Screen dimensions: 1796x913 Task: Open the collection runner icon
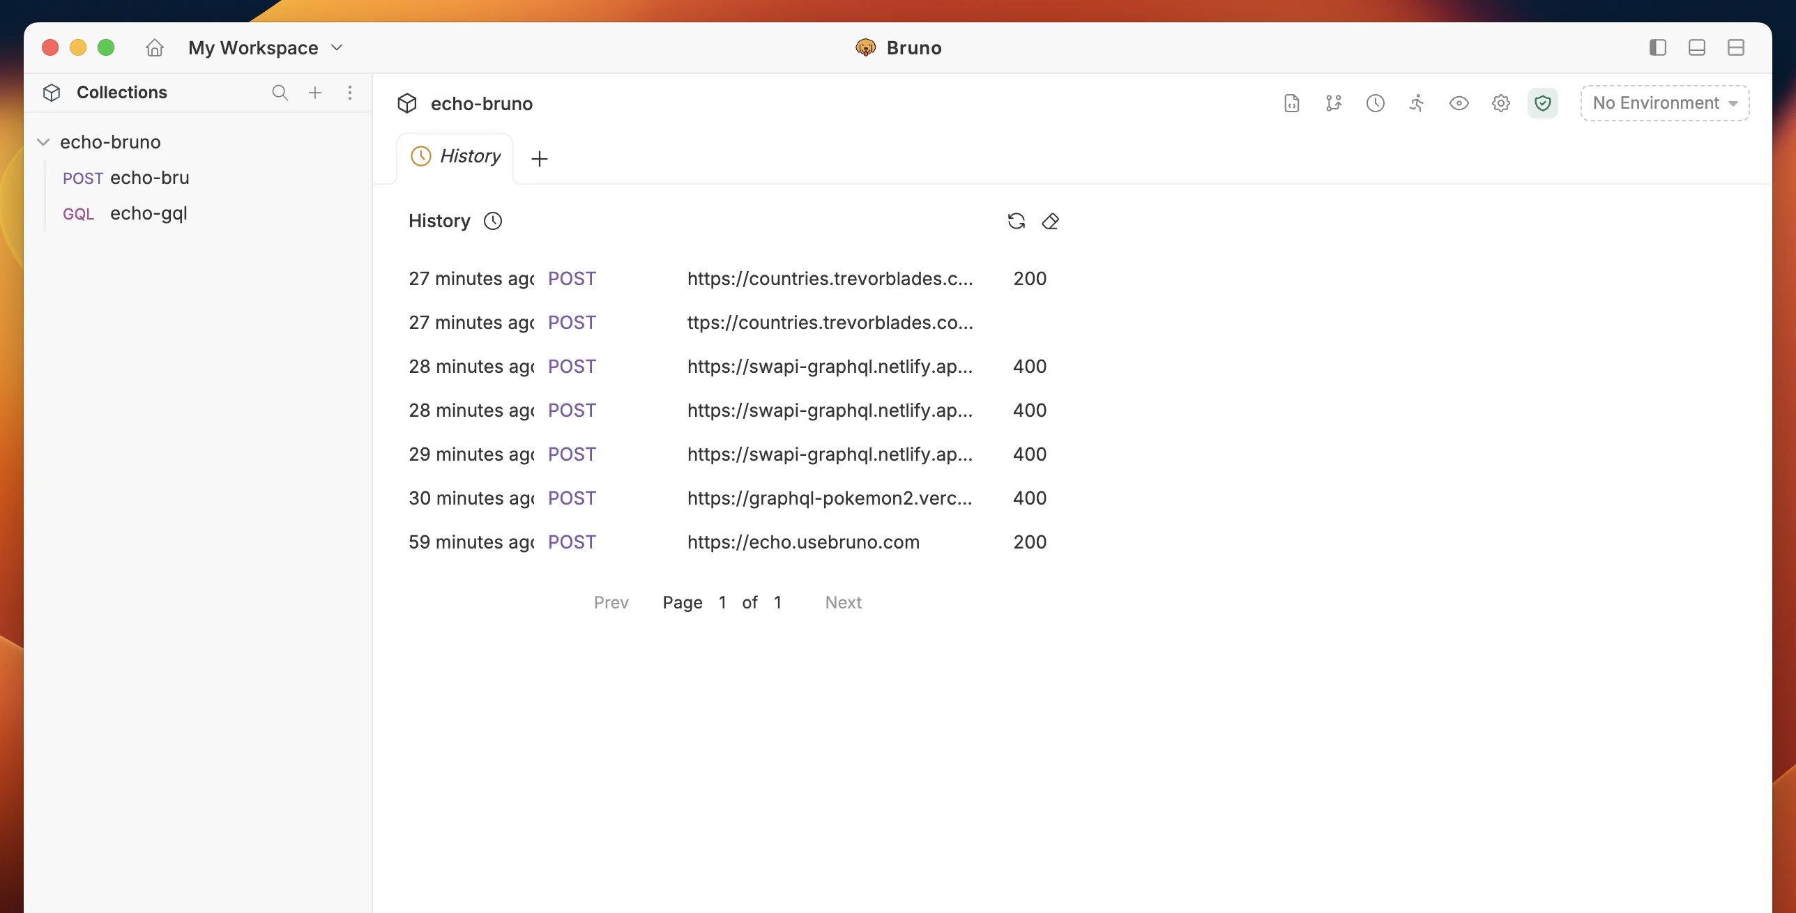1417,103
